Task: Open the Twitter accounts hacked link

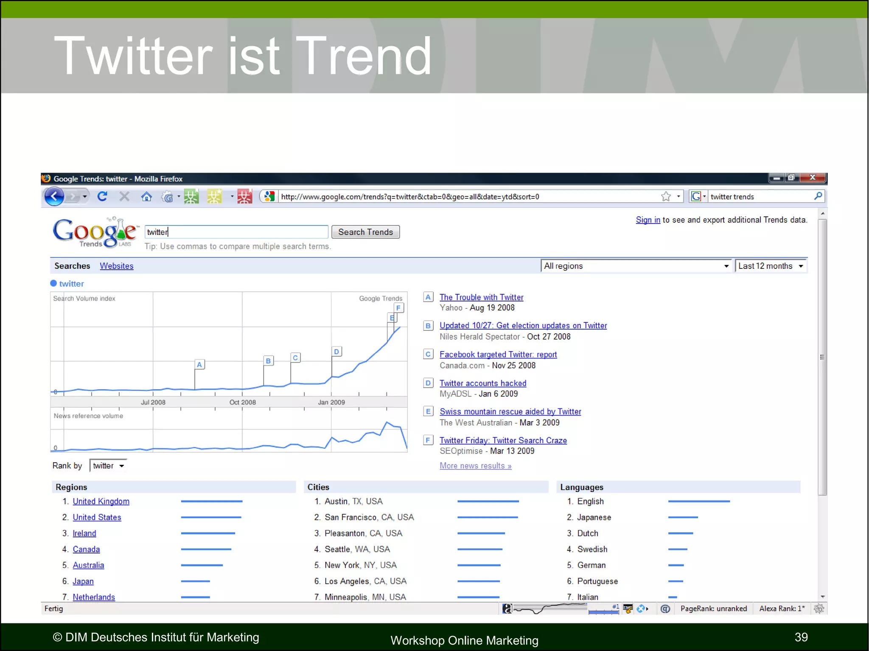Action: 482,383
